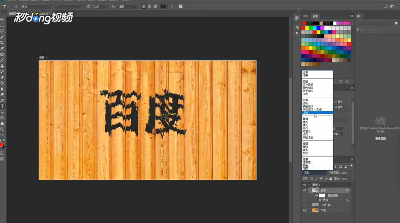Toggle lock position icon
Image resolution: width=400 pixels, height=223 pixels.
coord(321,179)
